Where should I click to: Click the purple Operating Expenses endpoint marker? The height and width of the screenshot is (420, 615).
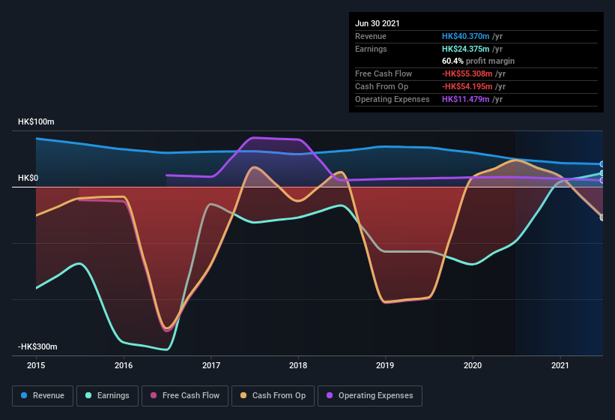point(602,181)
